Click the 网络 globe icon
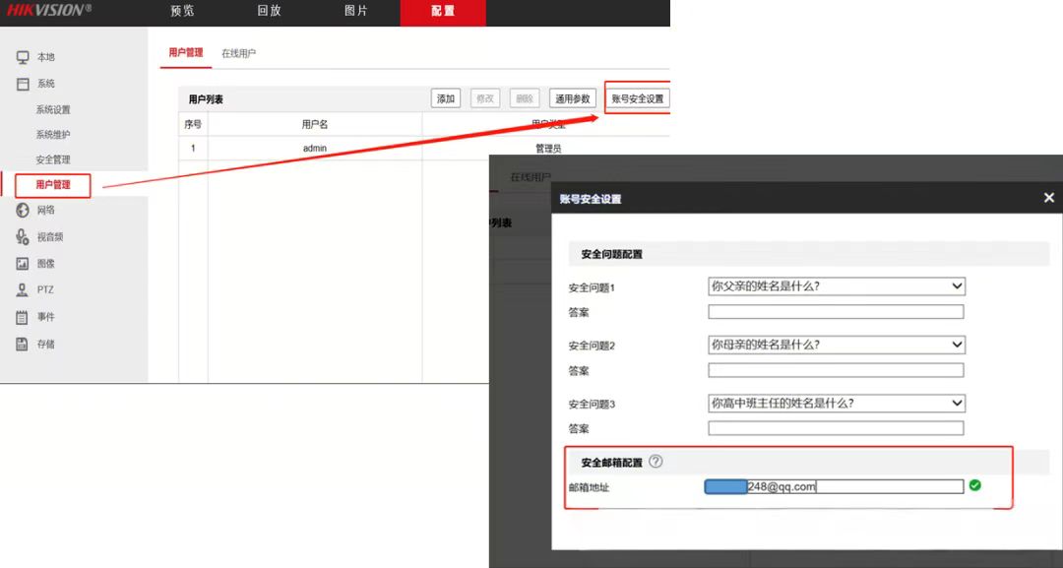 23,210
